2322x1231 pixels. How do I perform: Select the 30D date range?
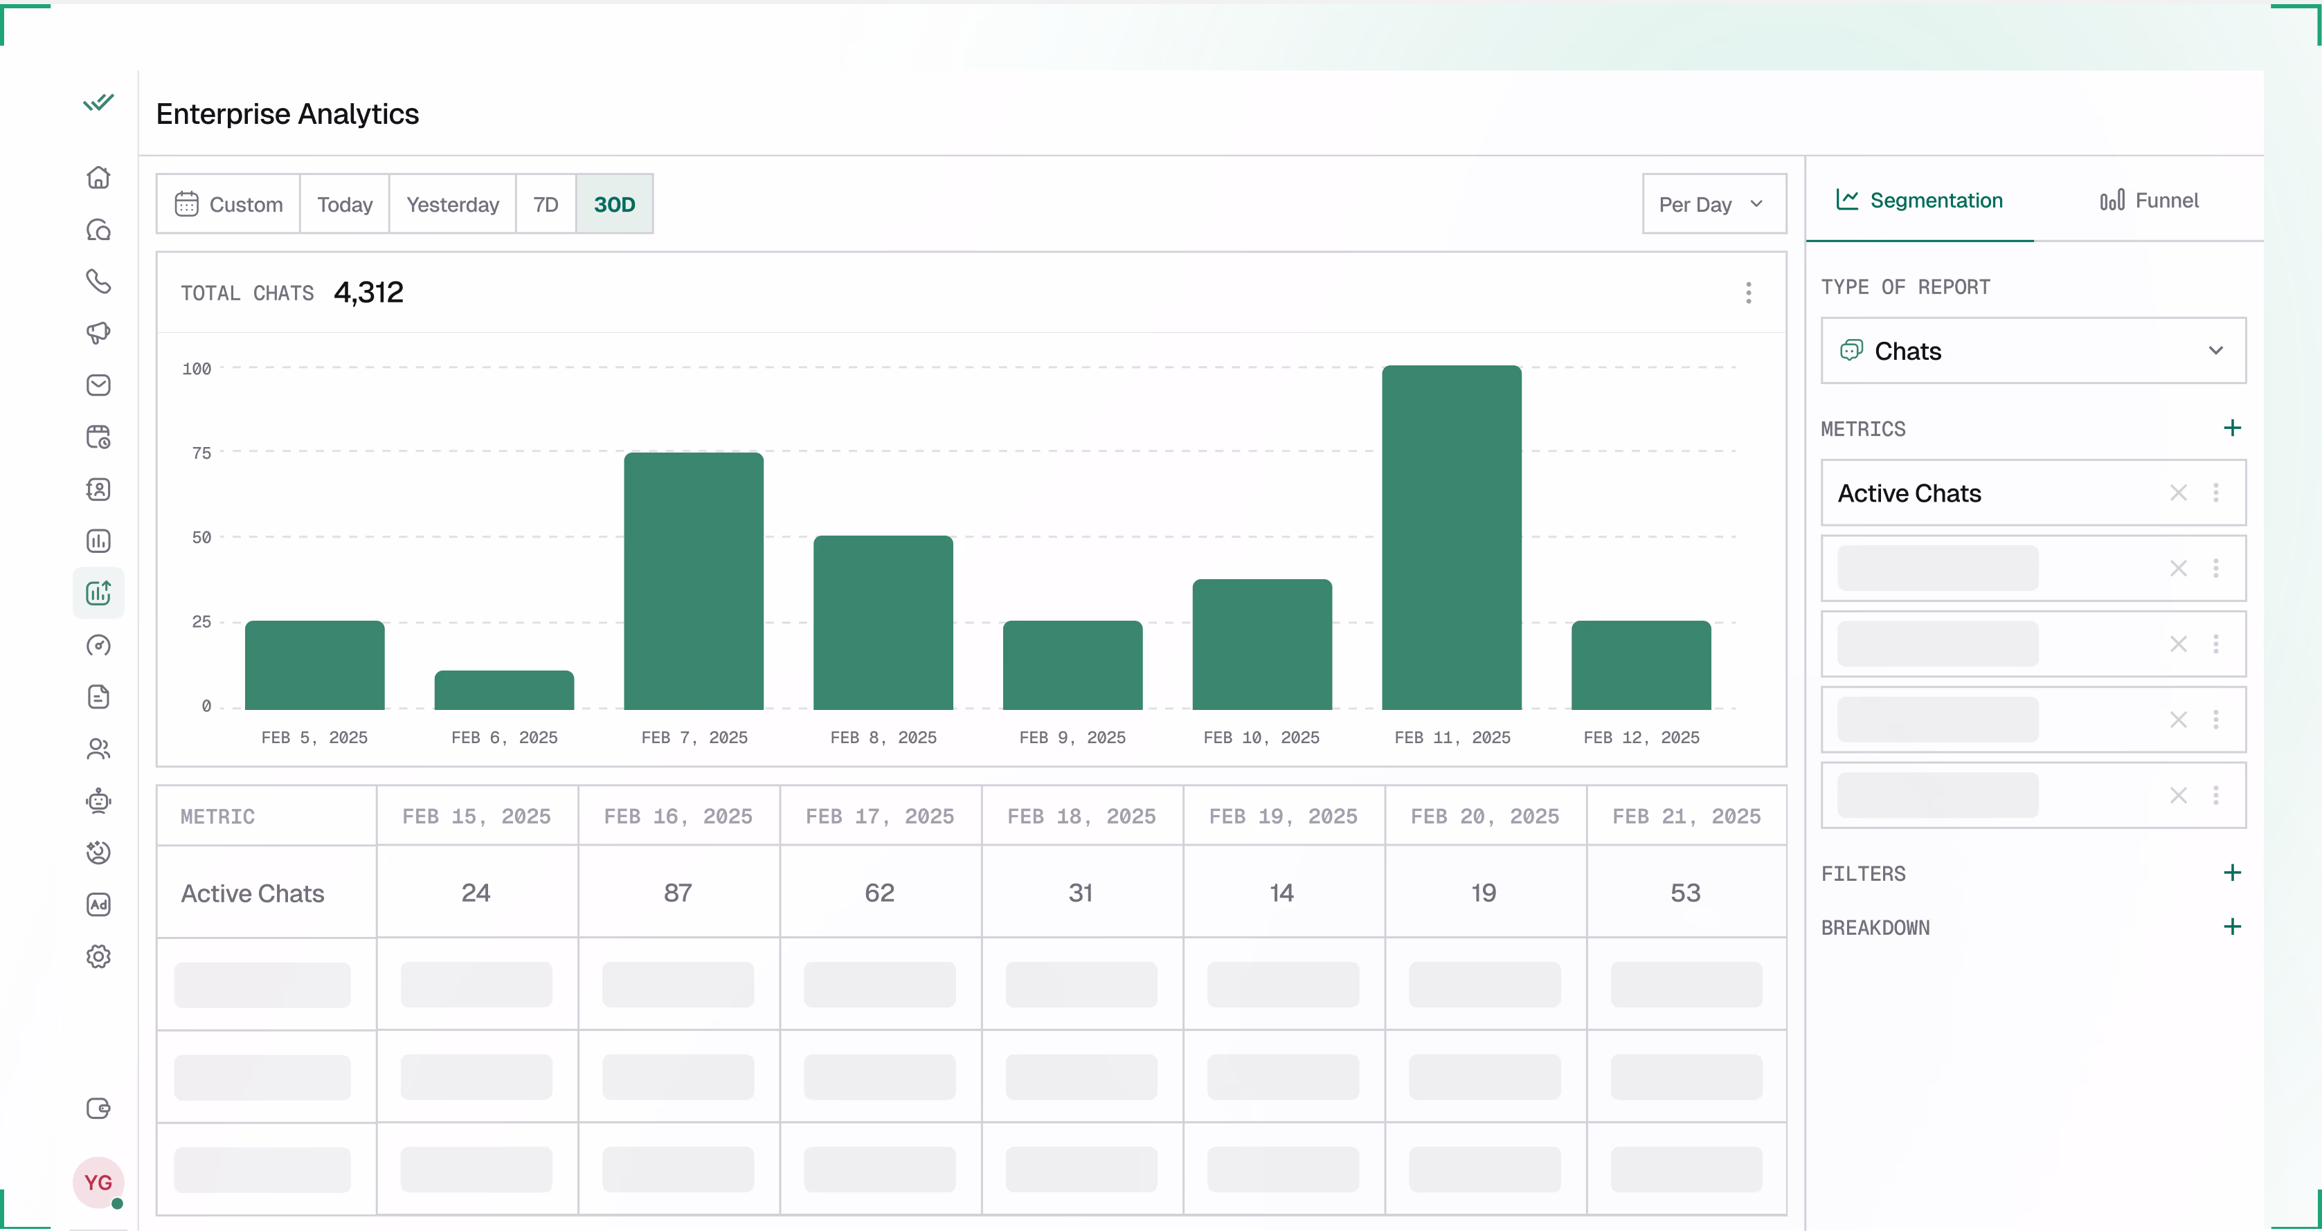(614, 203)
